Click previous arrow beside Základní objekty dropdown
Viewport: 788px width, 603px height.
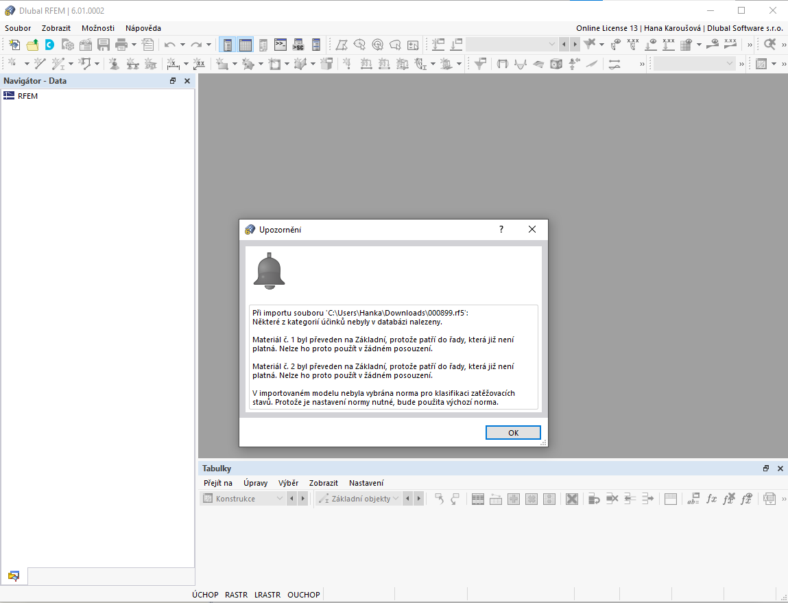click(x=407, y=499)
